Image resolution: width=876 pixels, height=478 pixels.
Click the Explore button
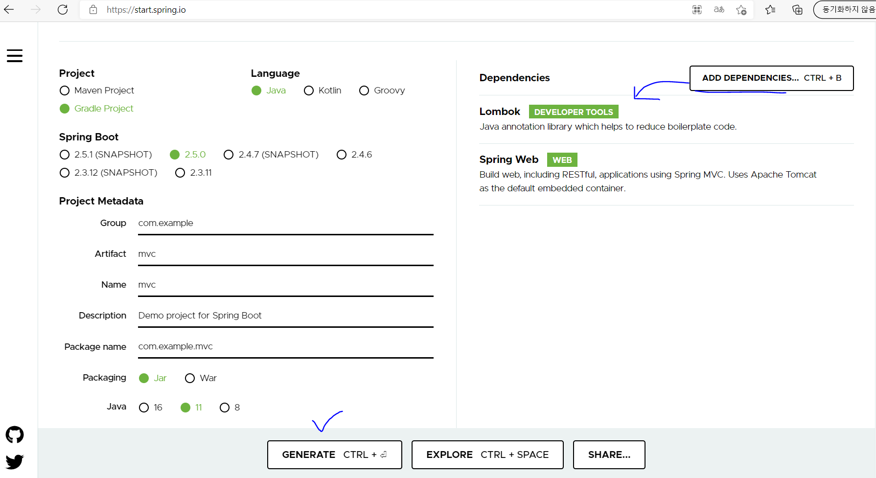pos(487,455)
